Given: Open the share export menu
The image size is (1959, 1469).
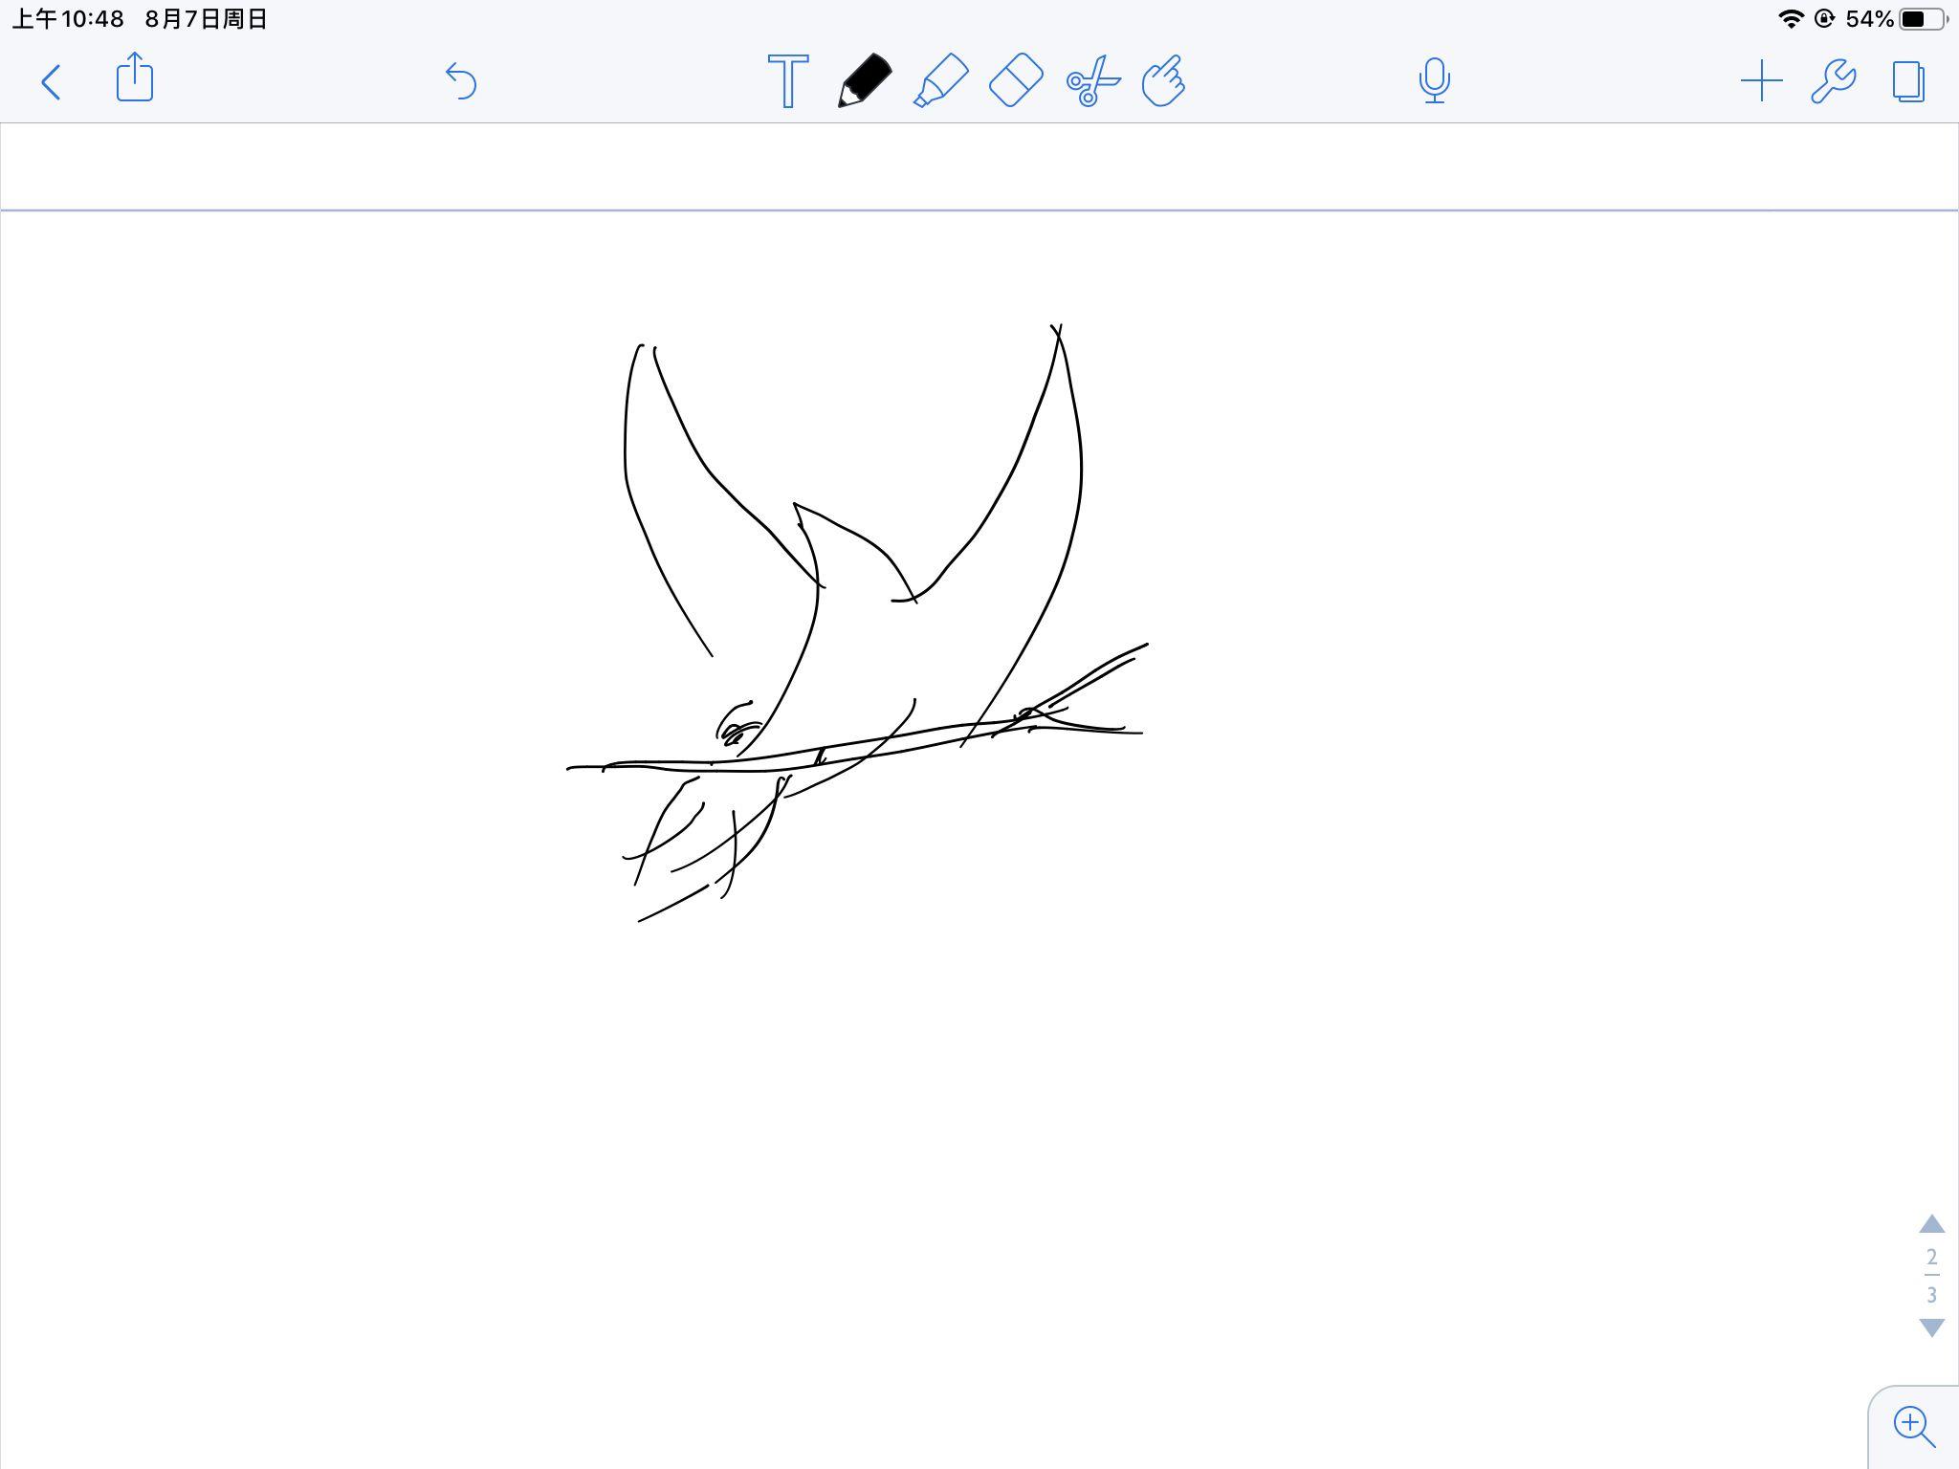Looking at the screenshot, I should 135,77.
